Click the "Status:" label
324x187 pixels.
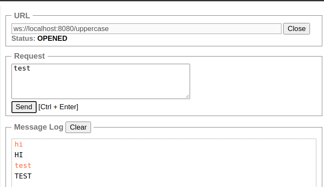(23, 39)
